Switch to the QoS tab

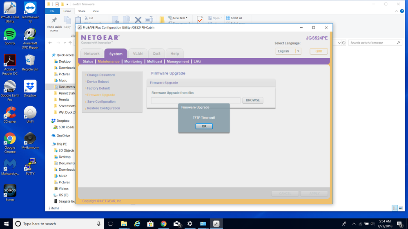(156, 53)
